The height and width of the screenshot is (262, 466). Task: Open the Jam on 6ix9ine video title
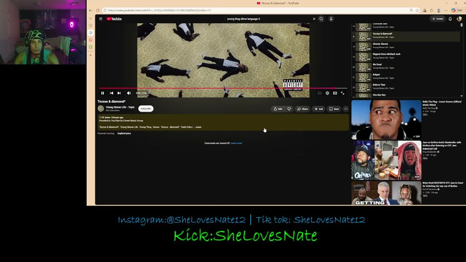[442, 146]
